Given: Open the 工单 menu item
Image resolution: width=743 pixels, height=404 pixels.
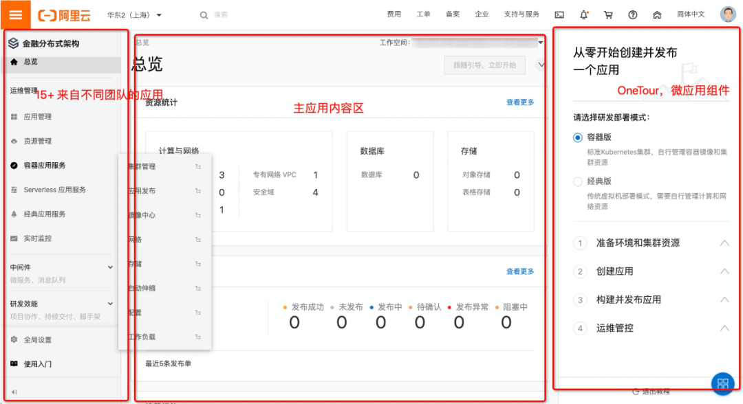Looking at the screenshot, I should (424, 14).
